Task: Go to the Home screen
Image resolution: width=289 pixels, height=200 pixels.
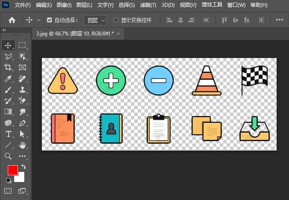Action: [x=12, y=20]
